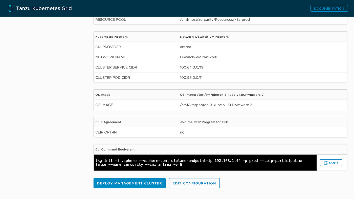
Task: Click the /cm1/host/zercurity/Resources/k8s-prod value
Action: [x=215, y=19]
